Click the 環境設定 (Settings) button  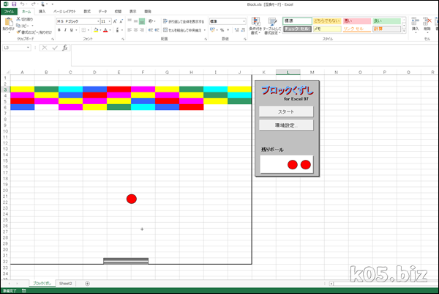click(286, 125)
